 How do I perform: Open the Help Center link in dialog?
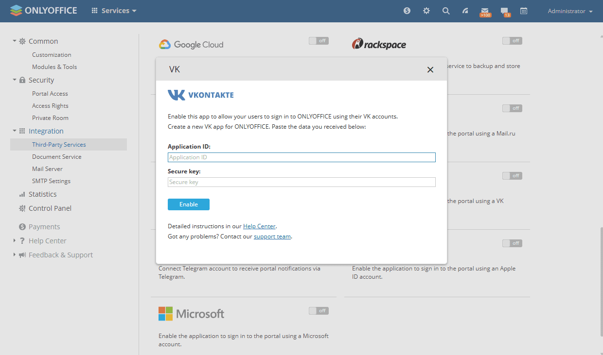259,226
